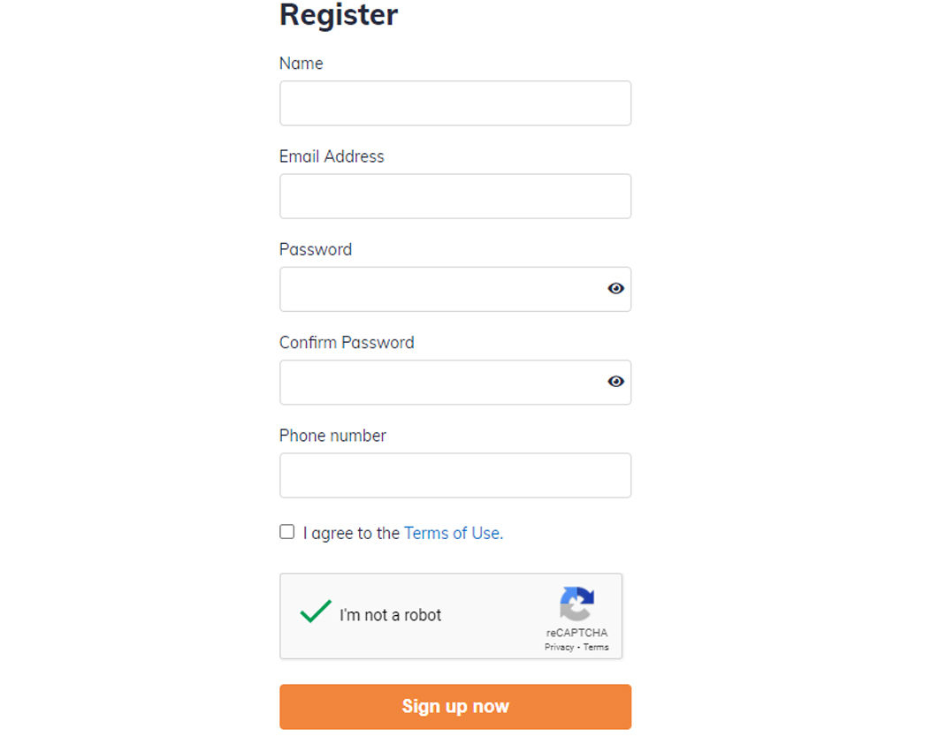Check the Terms of Use agreement checkbox
Screen dimensions: 939x737
[x=286, y=532]
